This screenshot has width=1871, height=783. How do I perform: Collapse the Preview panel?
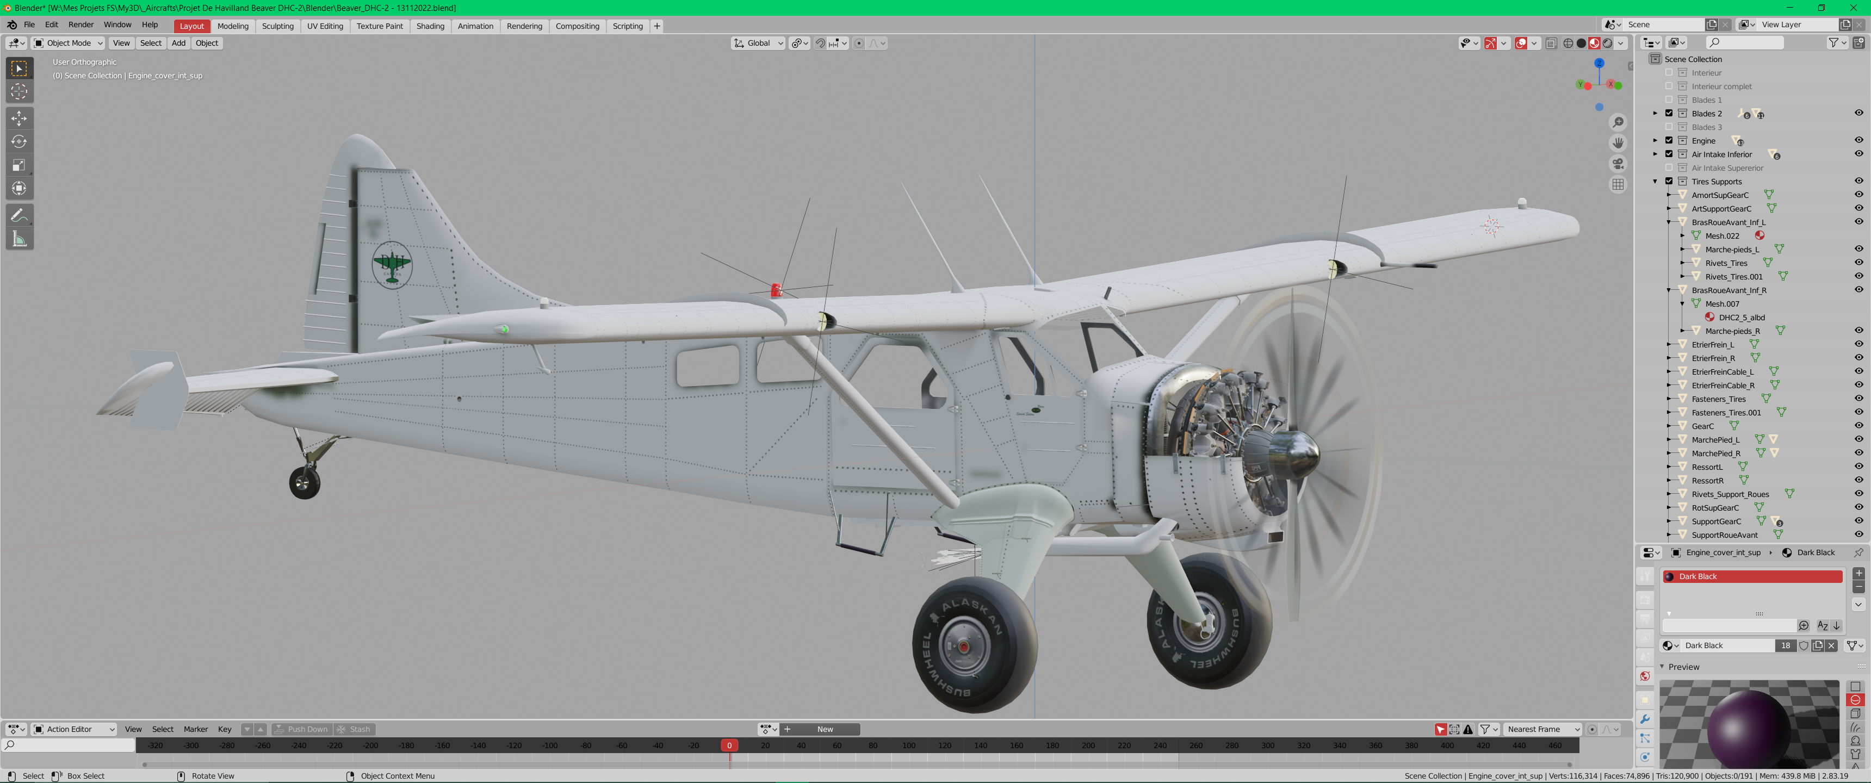click(x=1662, y=667)
